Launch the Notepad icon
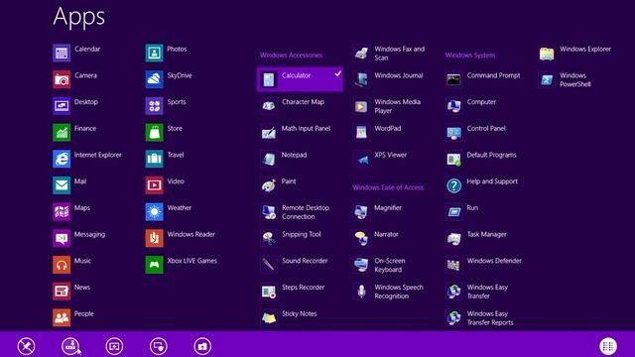This screenshot has width=635, height=357. [x=269, y=159]
